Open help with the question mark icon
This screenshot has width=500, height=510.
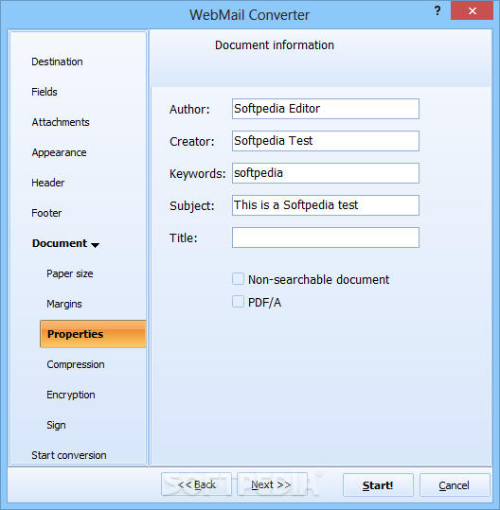point(437,11)
